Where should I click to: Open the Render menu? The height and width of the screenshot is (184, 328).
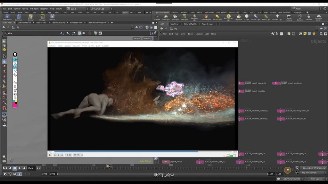[17, 9]
